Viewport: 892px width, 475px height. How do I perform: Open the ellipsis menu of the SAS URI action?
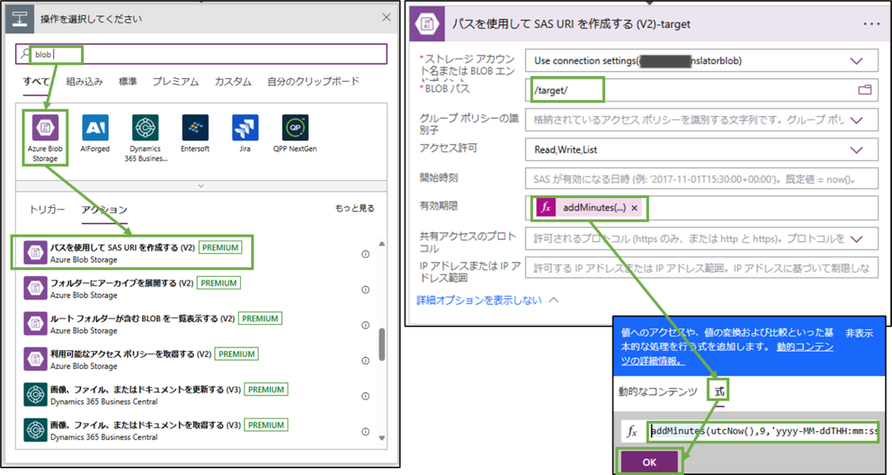pos(870,24)
